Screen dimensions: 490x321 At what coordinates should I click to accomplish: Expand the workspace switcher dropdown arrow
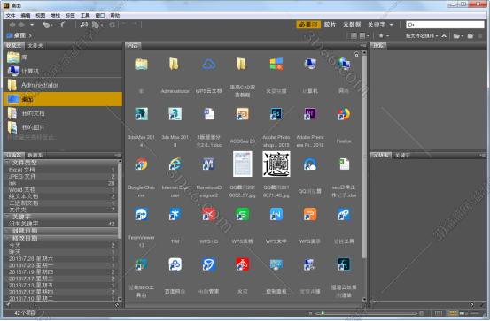tap(392, 25)
